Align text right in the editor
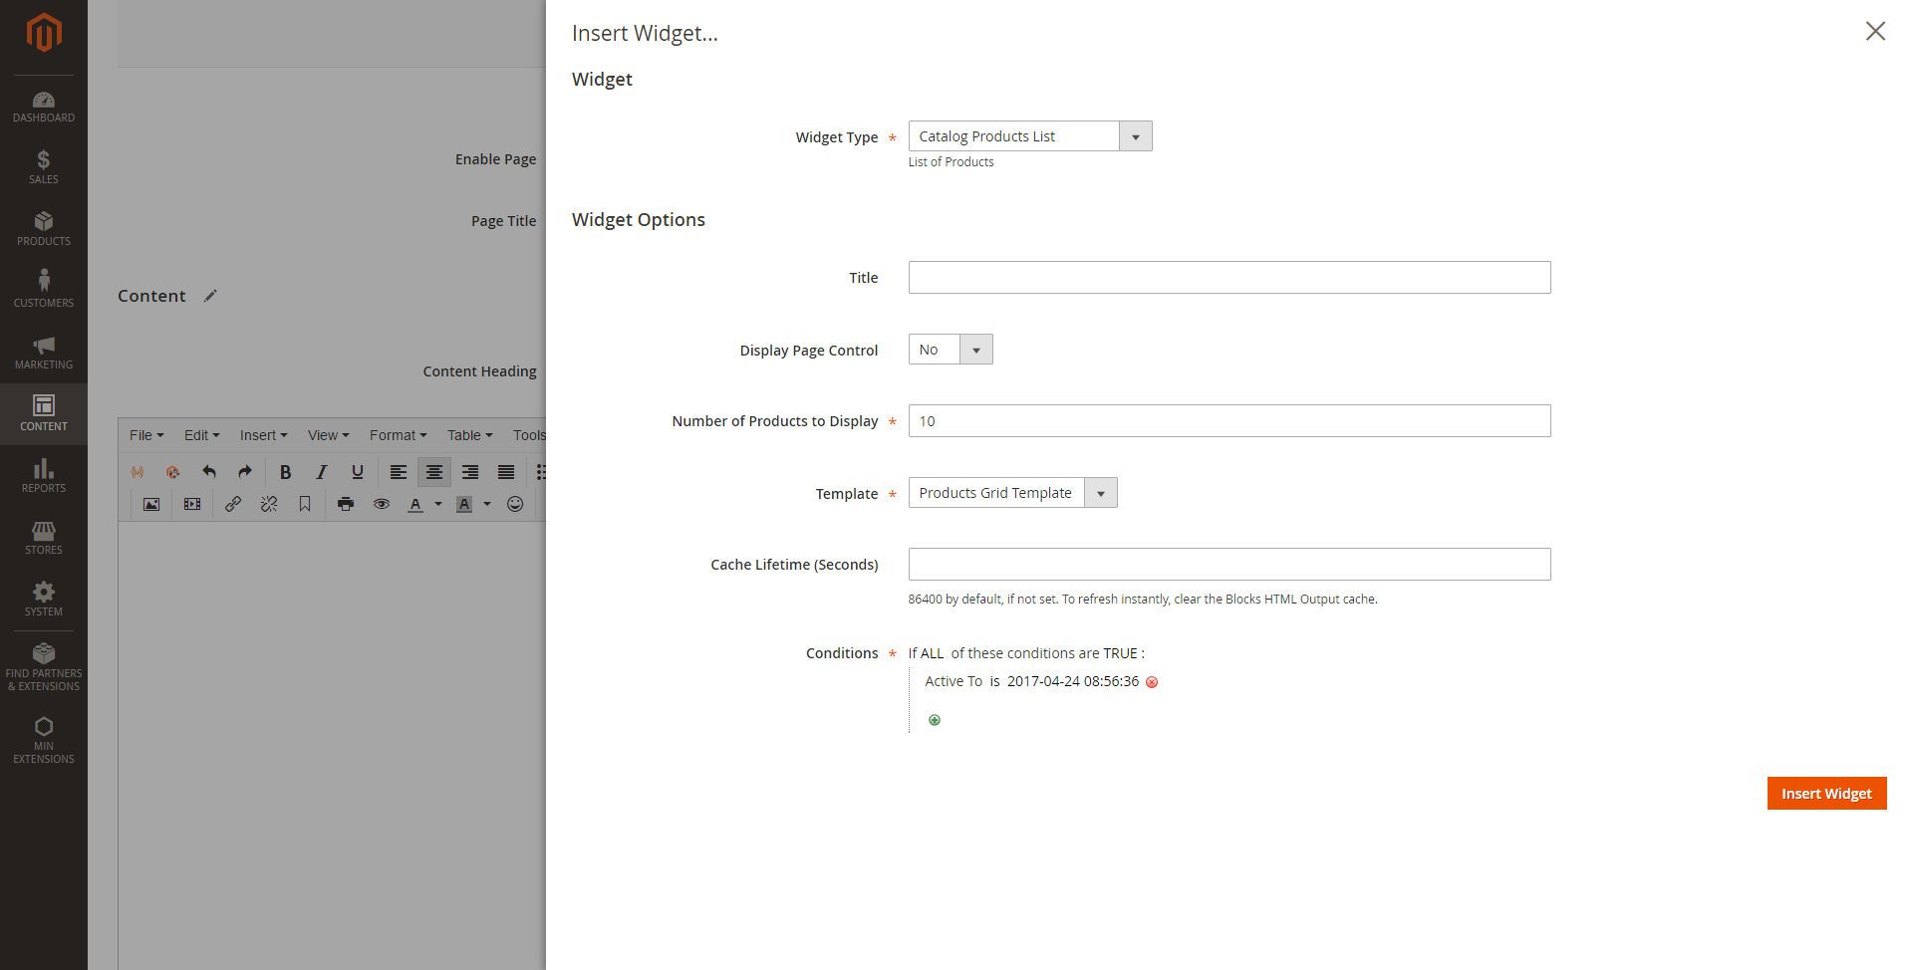 470,472
